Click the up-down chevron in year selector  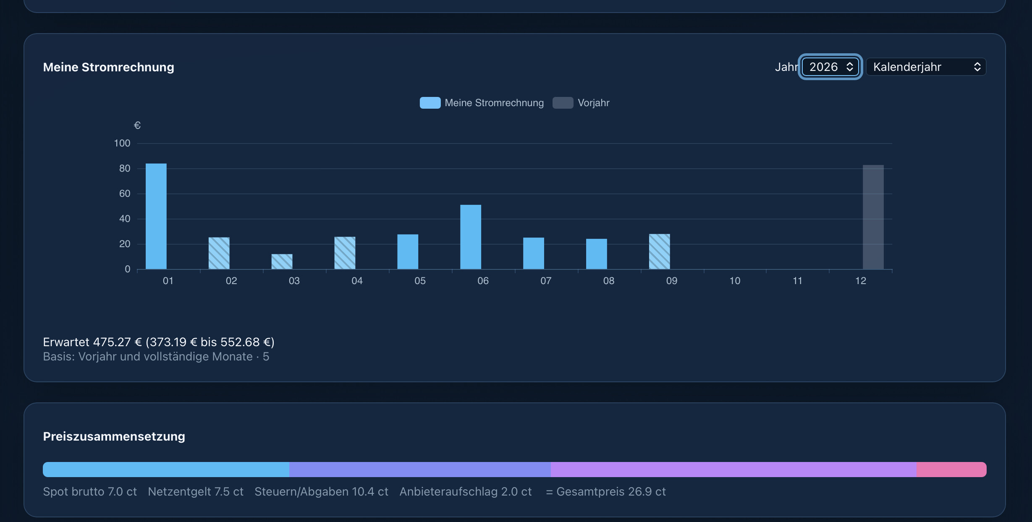click(849, 67)
